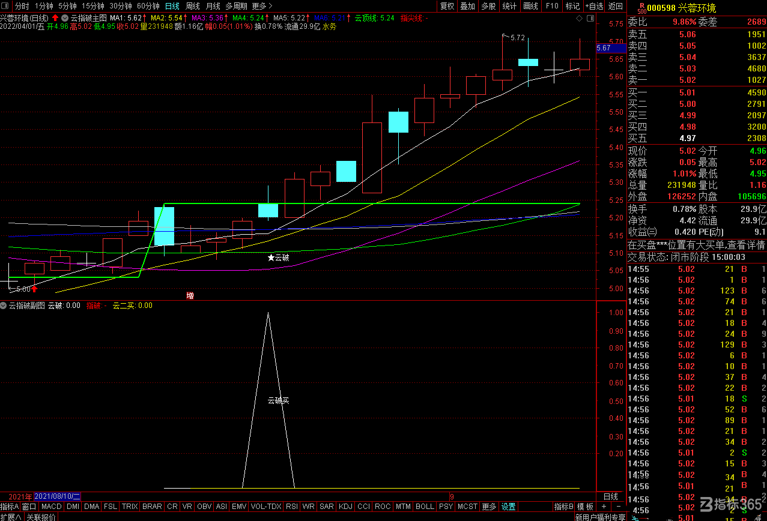Expand 更多 indicators in bottom bar
The height and width of the screenshot is (521, 767).
click(490, 507)
